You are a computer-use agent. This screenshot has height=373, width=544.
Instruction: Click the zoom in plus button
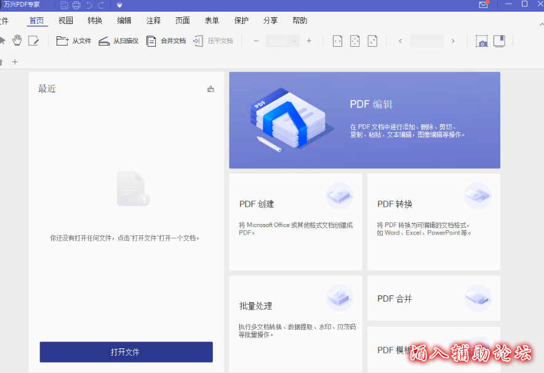coord(309,41)
